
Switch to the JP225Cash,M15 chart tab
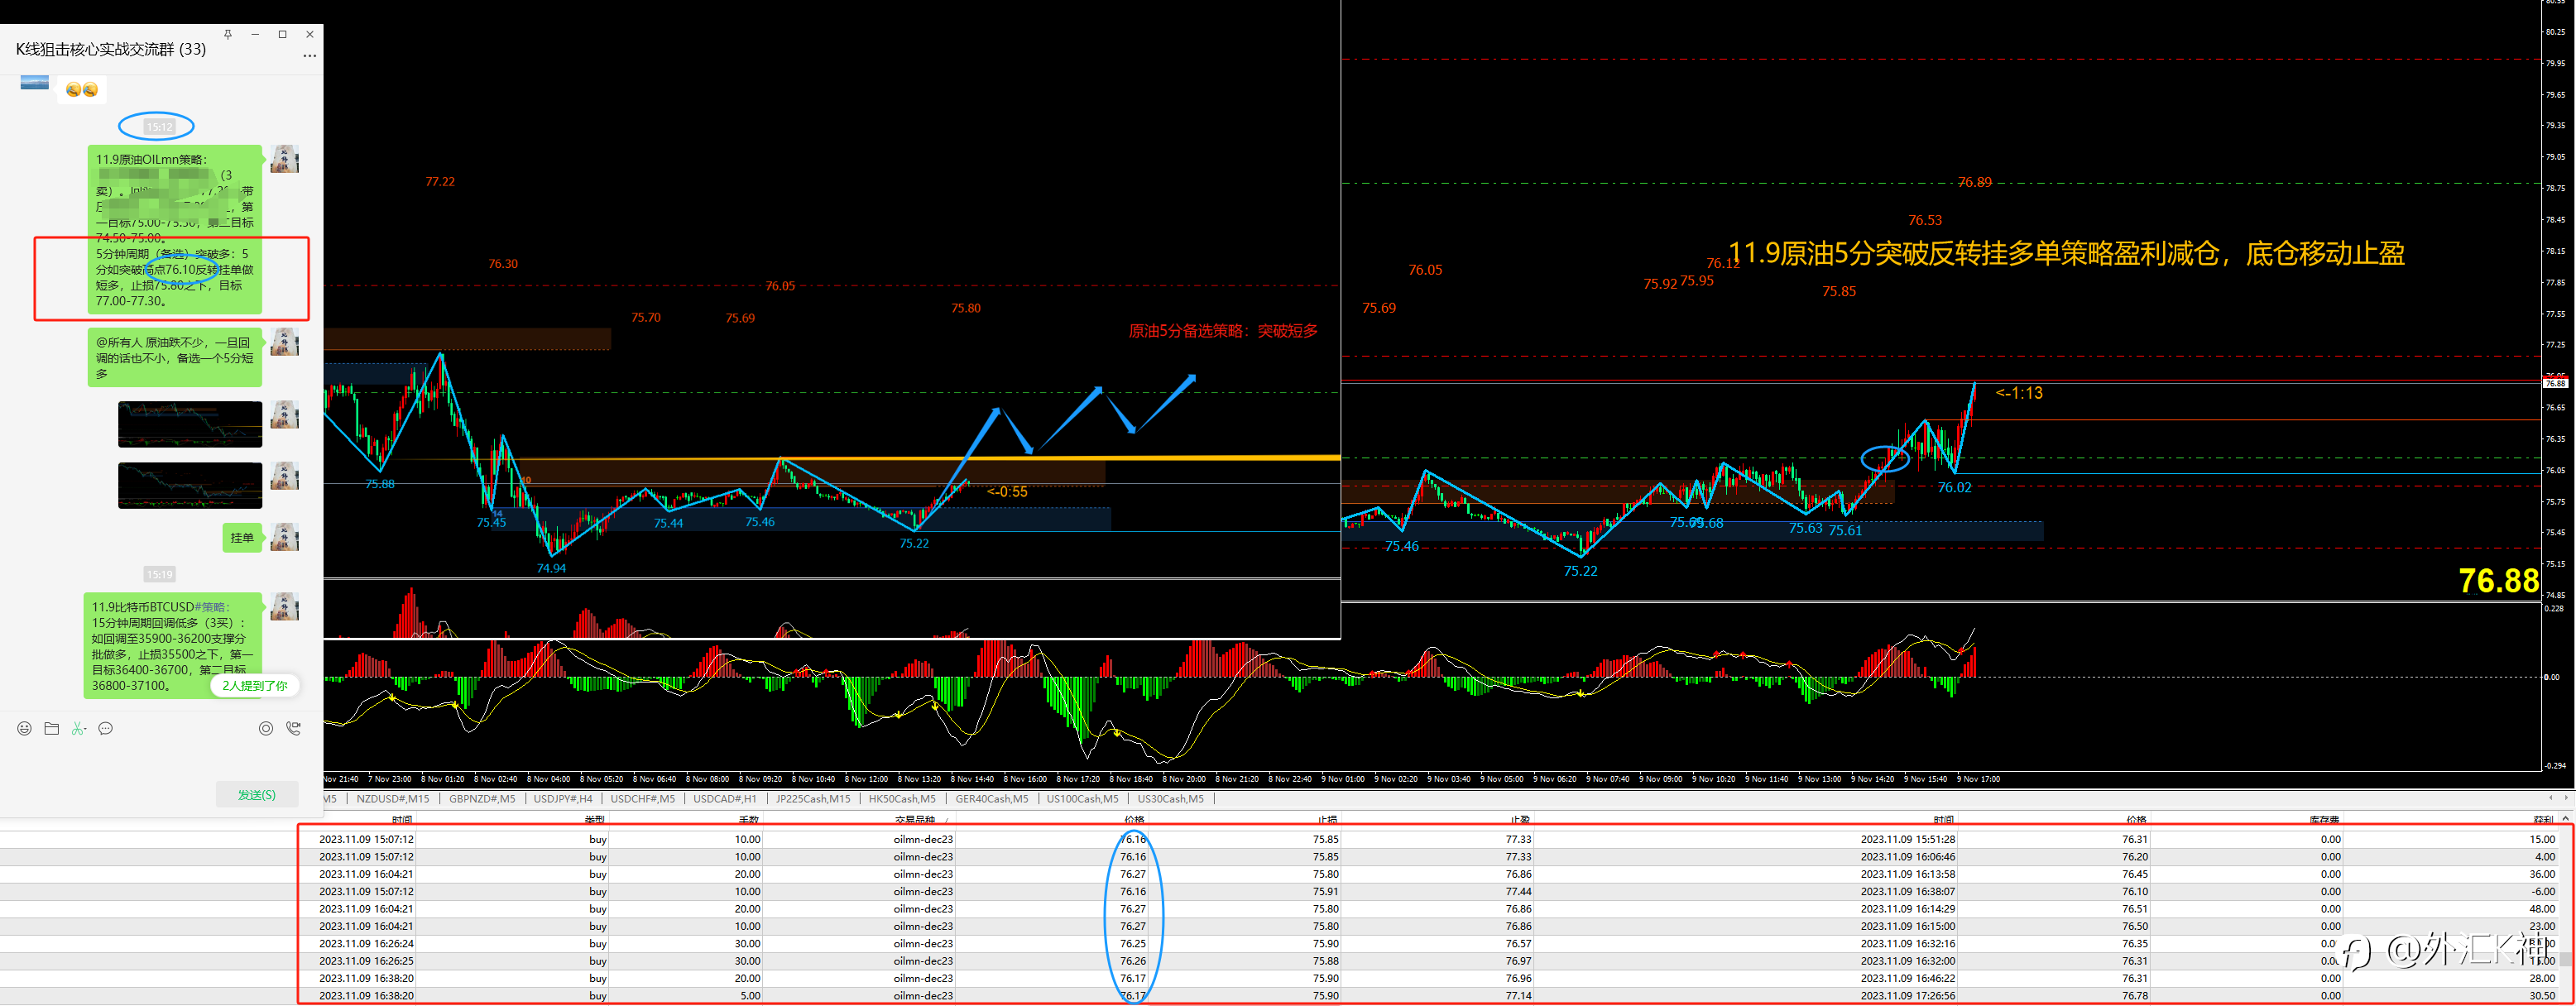tap(813, 799)
